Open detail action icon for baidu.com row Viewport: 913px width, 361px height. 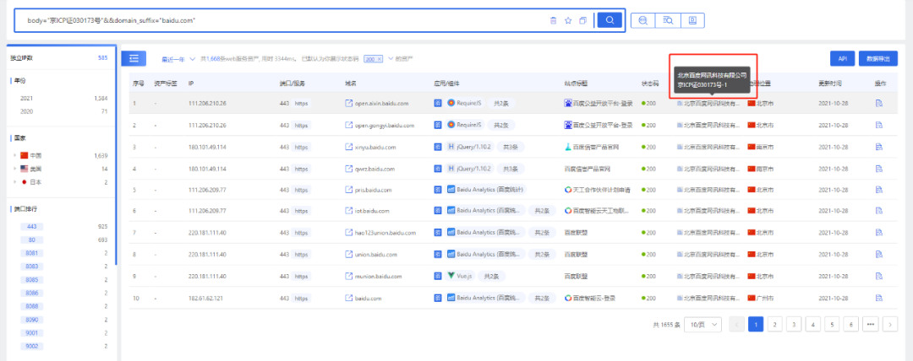(879, 299)
